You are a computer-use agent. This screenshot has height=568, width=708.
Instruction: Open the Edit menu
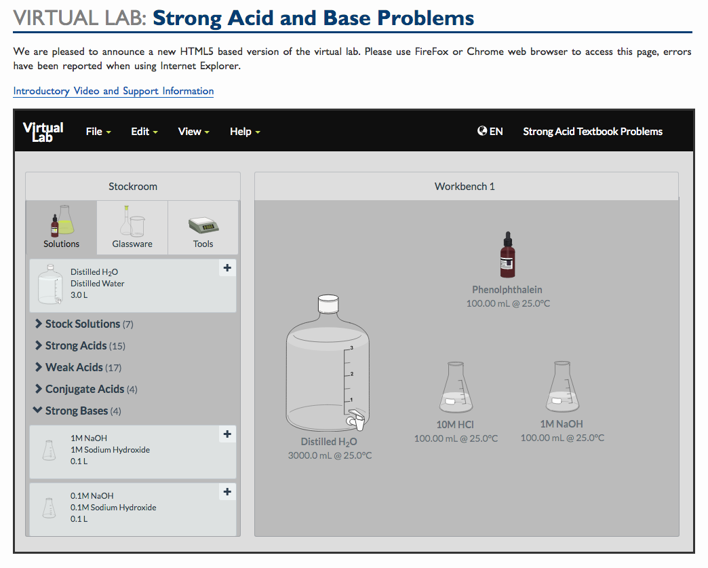[144, 132]
